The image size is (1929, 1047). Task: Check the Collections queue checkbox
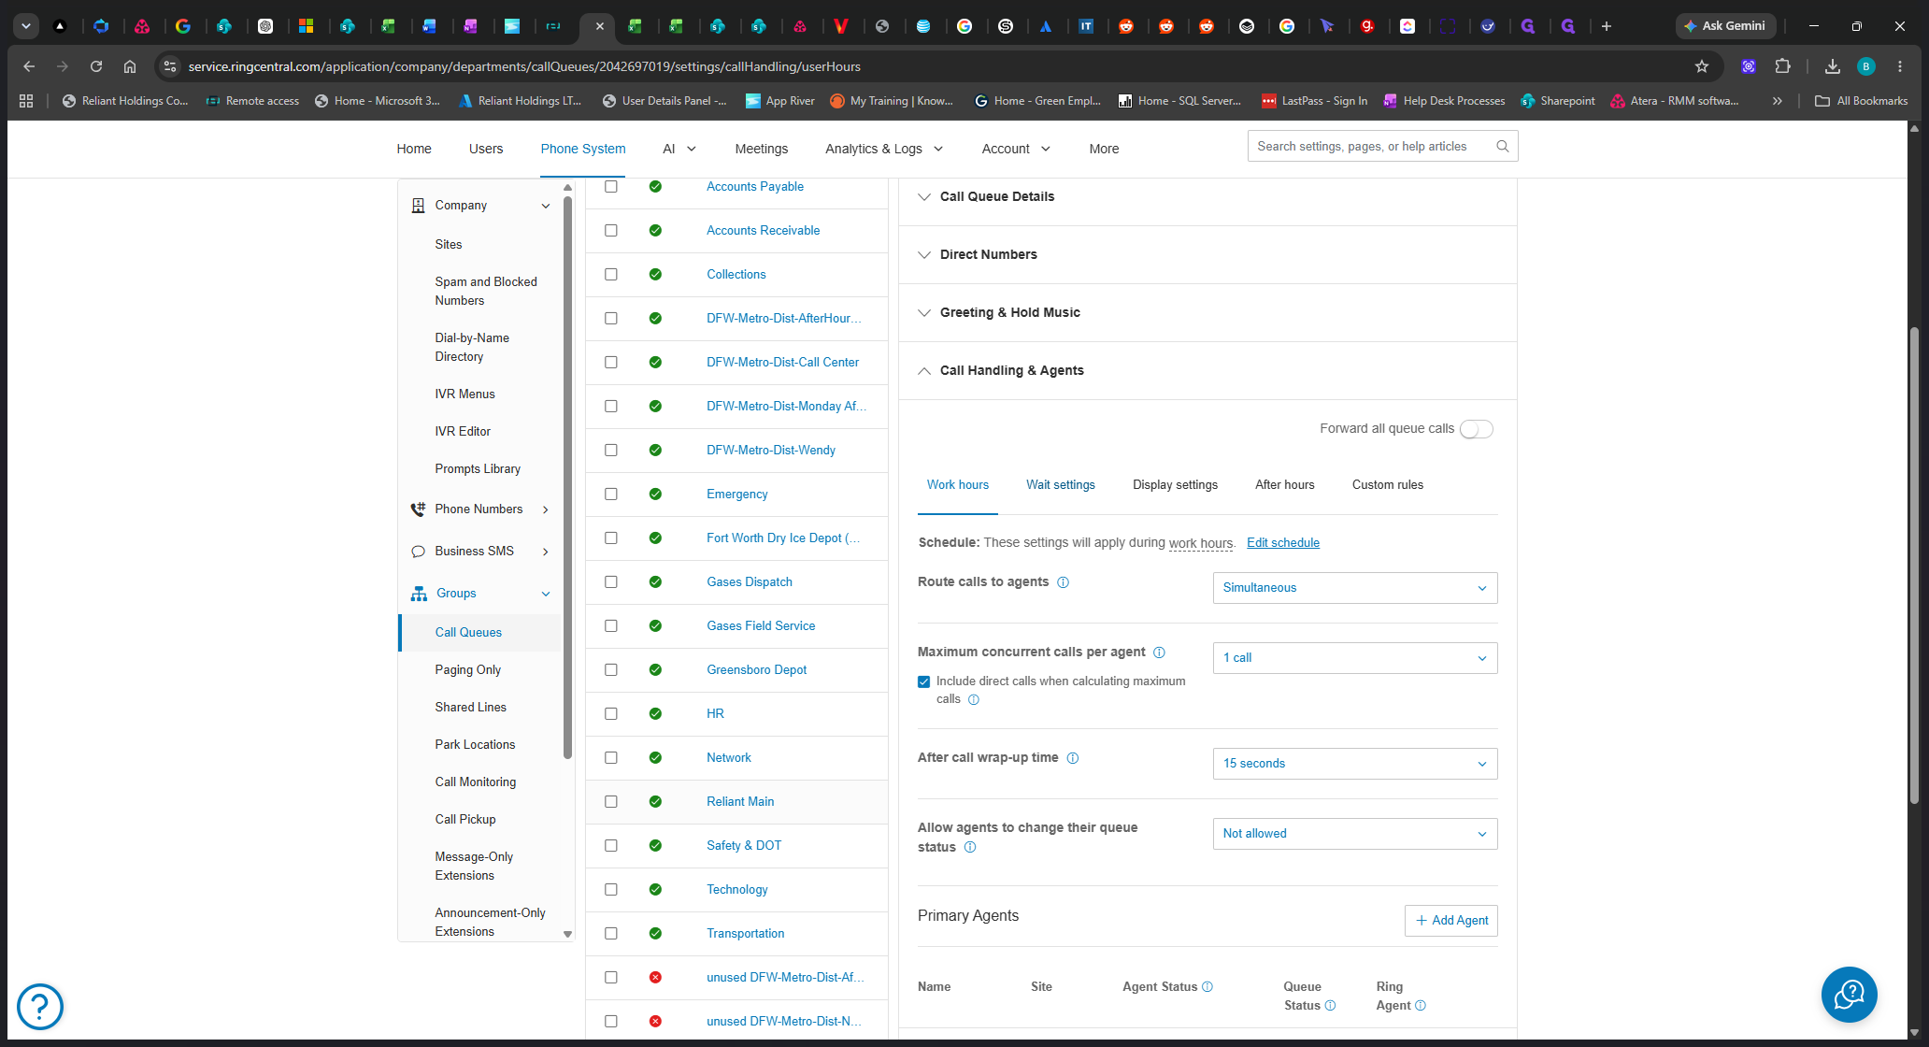click(611, 274)
